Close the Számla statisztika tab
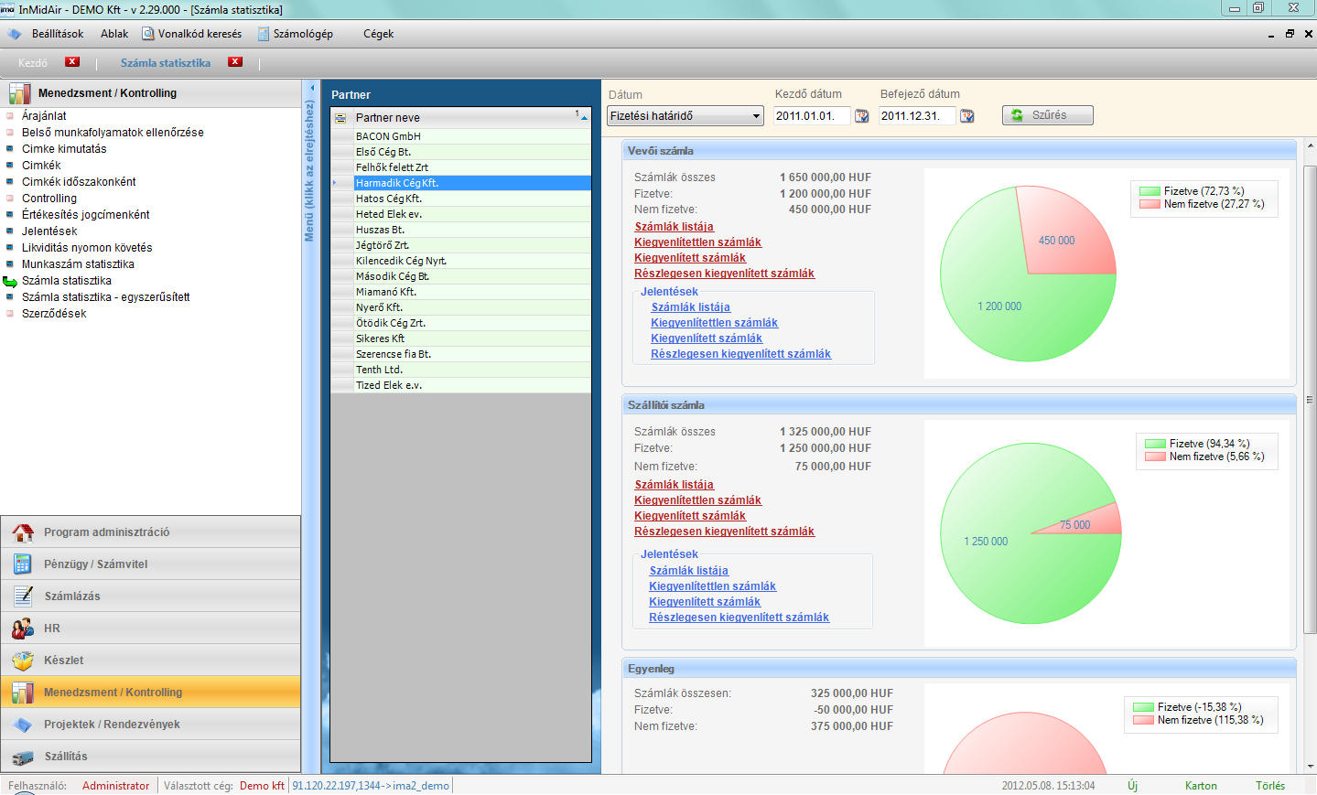Image resolution: width=1317 pixels, height=795 pixels. click(235, 62)
